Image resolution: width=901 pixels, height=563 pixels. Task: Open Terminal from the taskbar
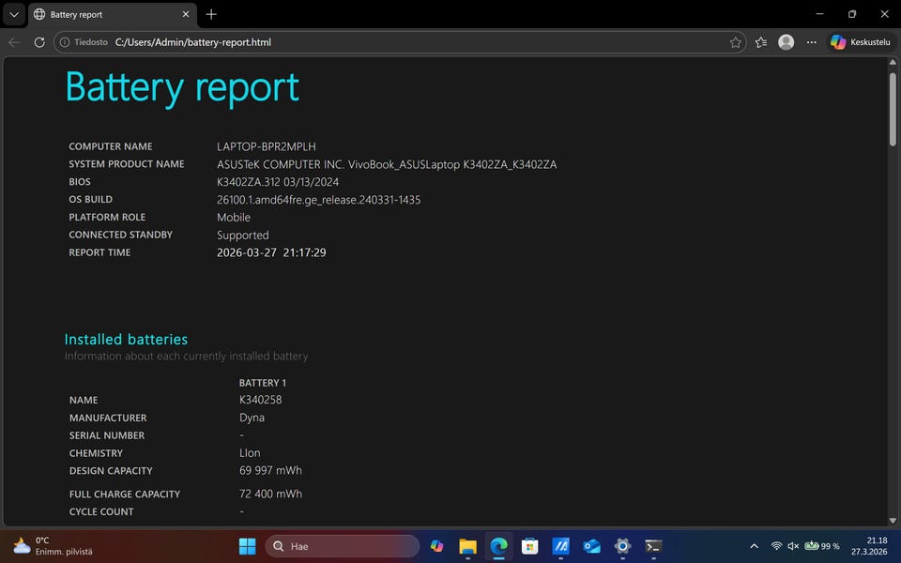[x=653, y=546]
